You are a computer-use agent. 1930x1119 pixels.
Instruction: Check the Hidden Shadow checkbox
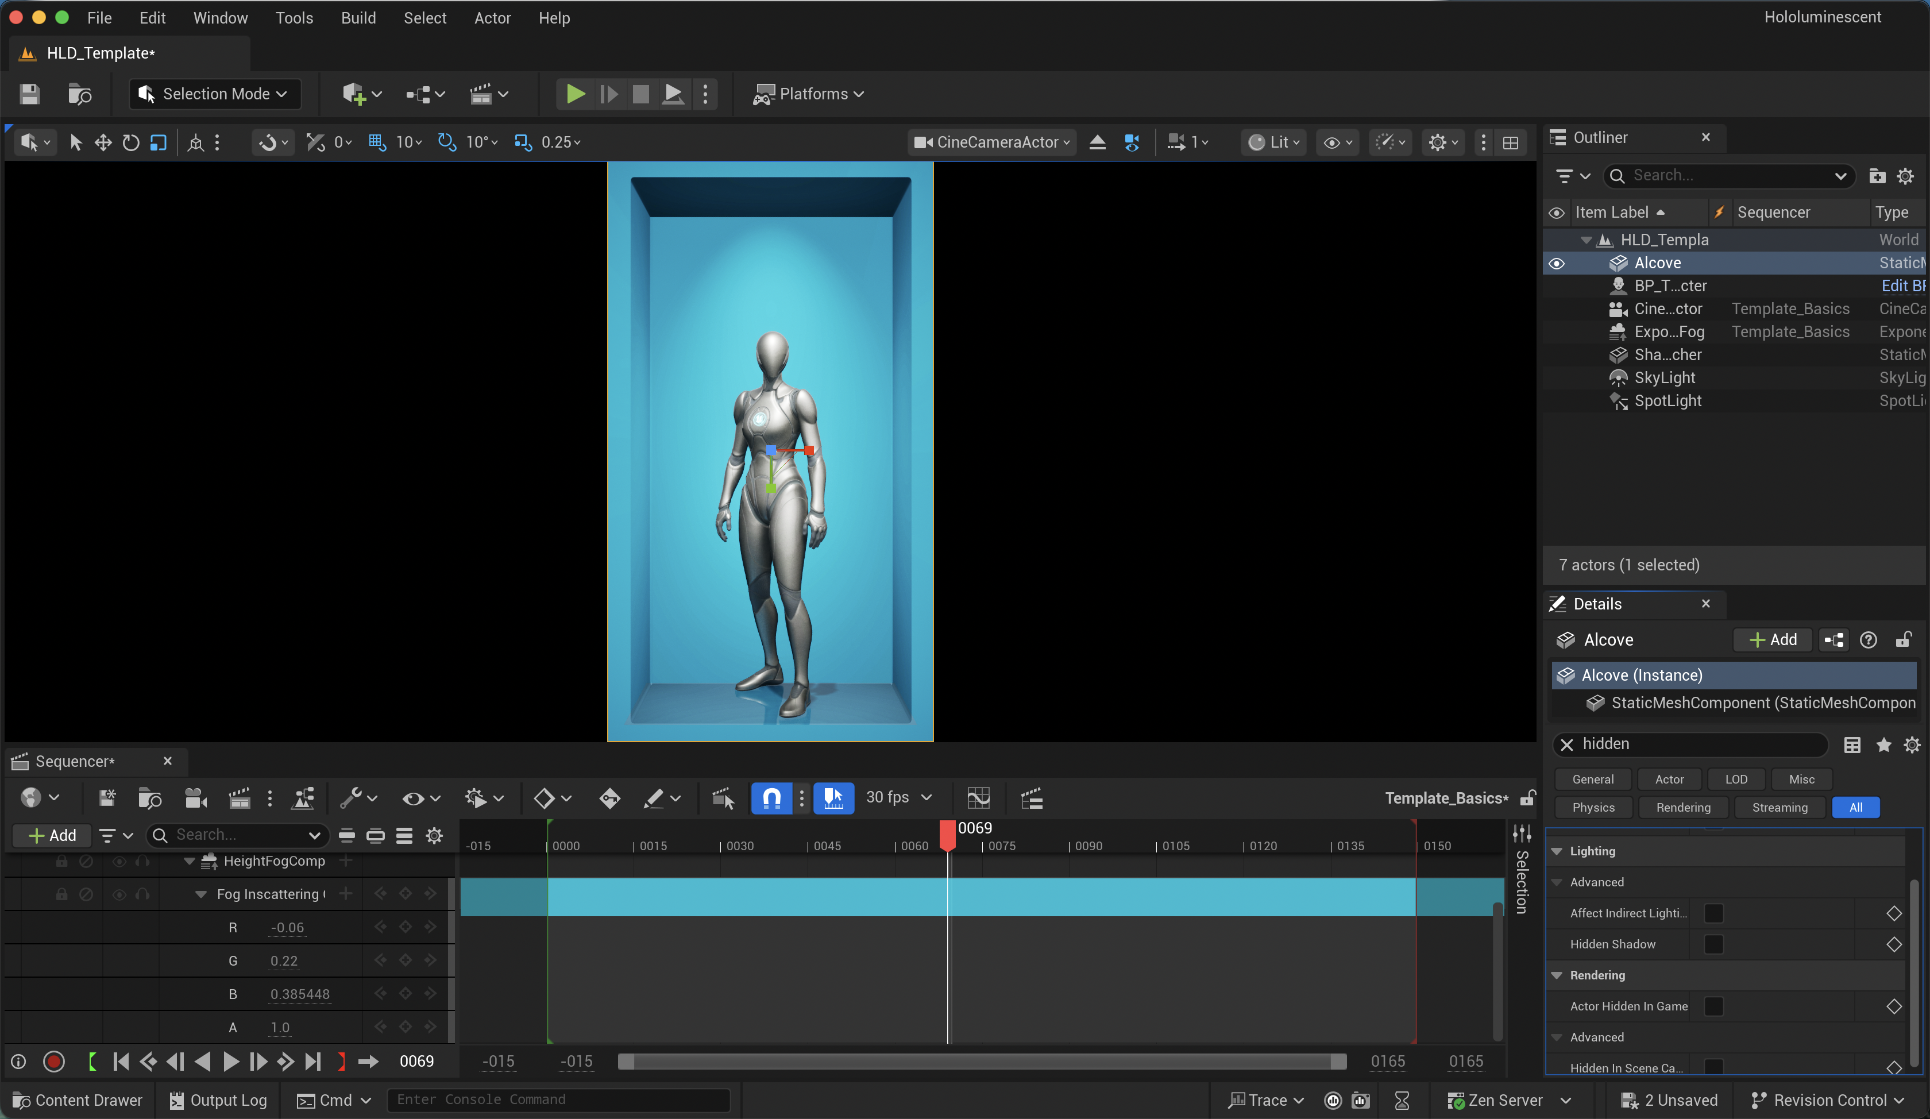pos(1713,944)
